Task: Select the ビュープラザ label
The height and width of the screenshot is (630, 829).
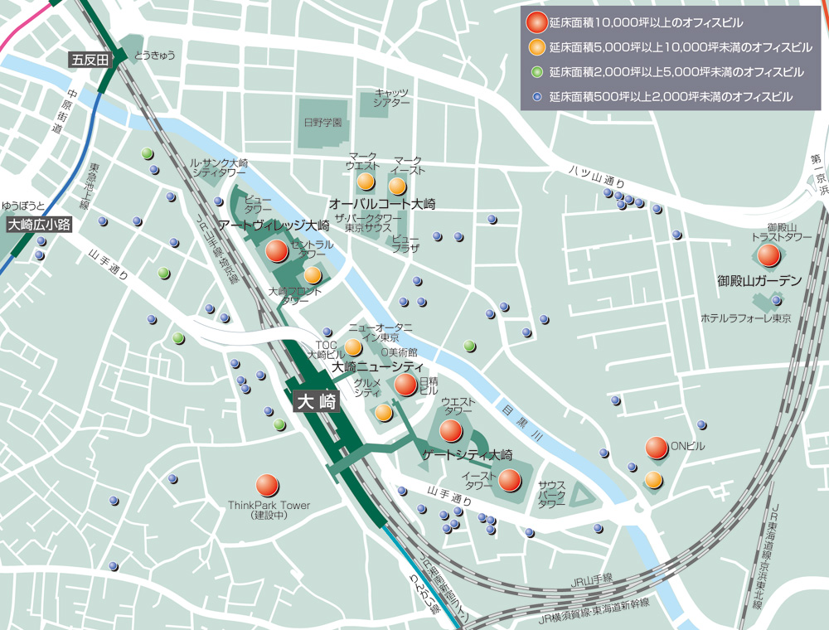Action: click(405, 243)
